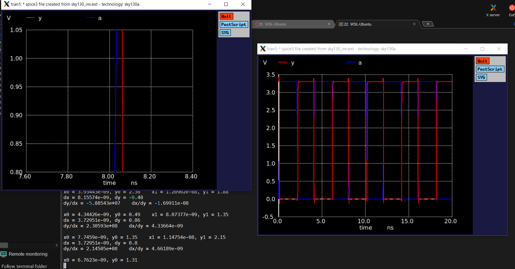
Task: Click the X logo in right plot title bar
Action: click(263, 49)
